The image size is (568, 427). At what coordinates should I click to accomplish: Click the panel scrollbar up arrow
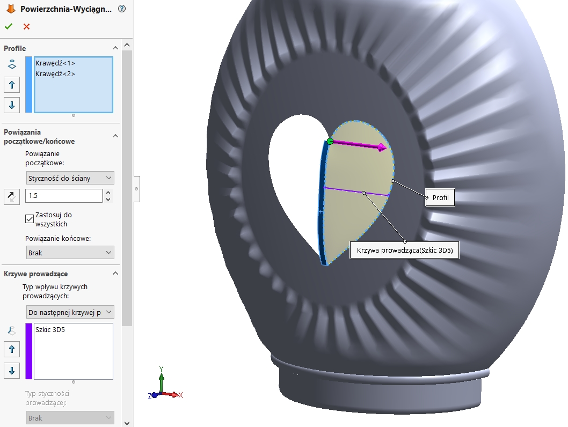(127, 45)
